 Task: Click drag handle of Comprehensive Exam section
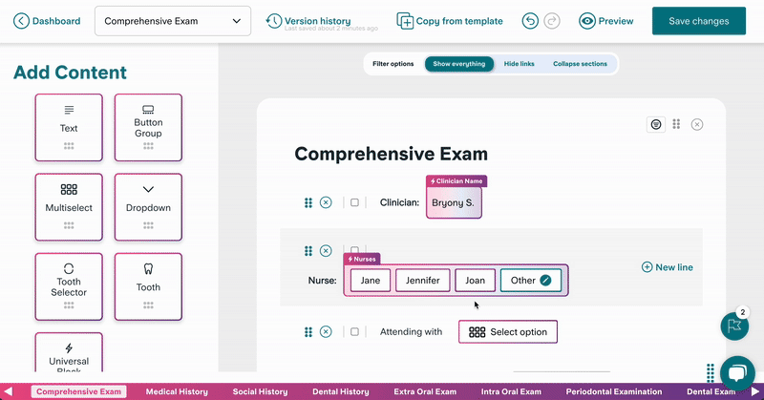tap(676, 124)
